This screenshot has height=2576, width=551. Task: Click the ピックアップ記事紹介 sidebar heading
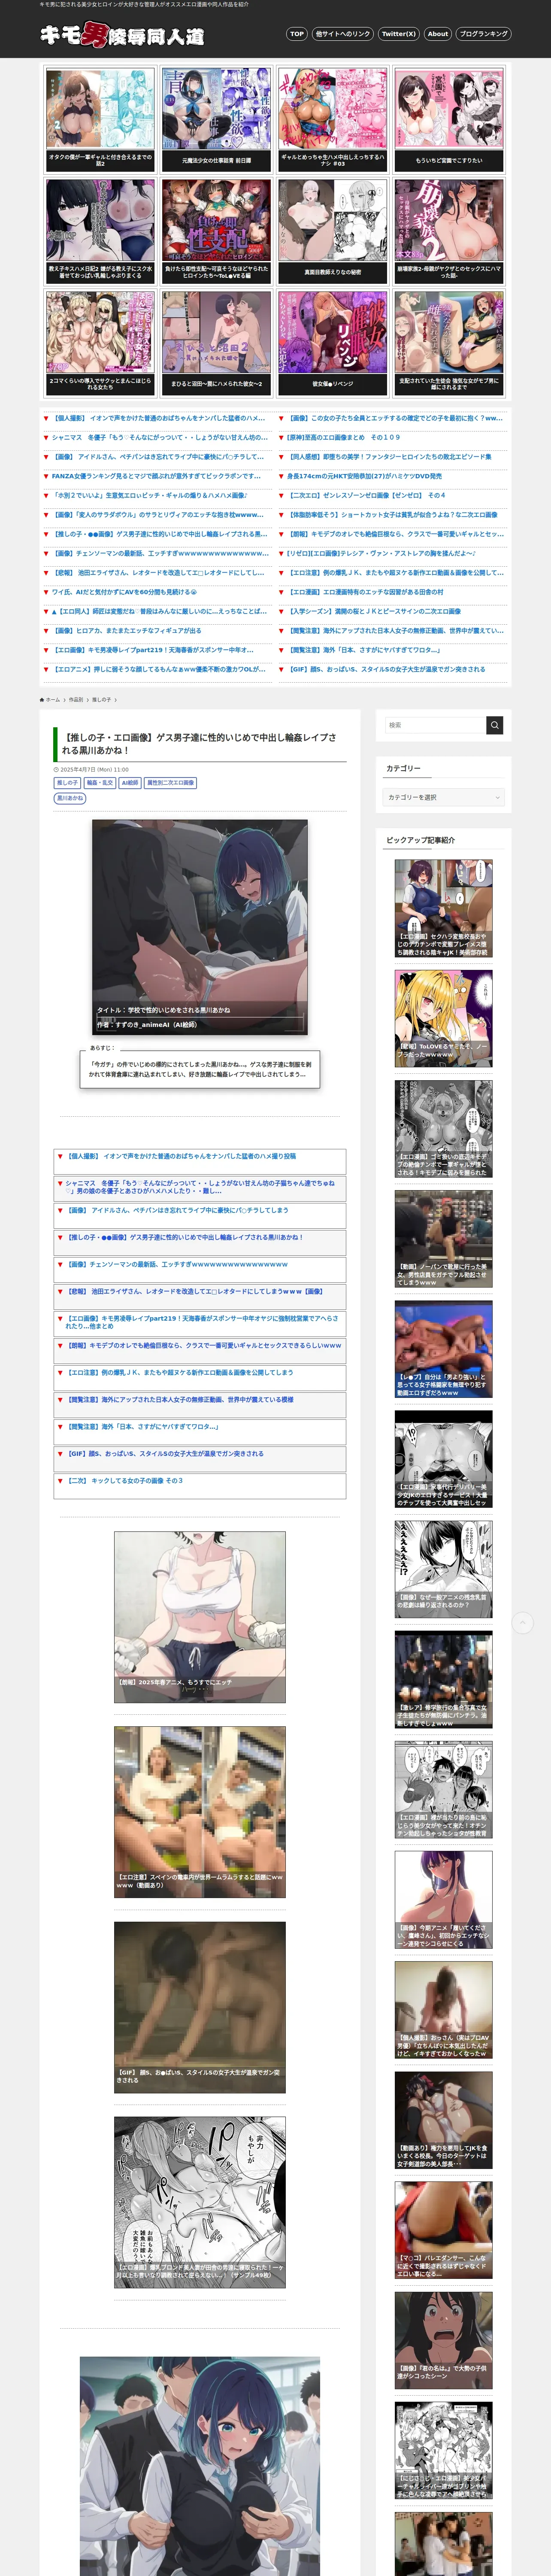[420, 840]
